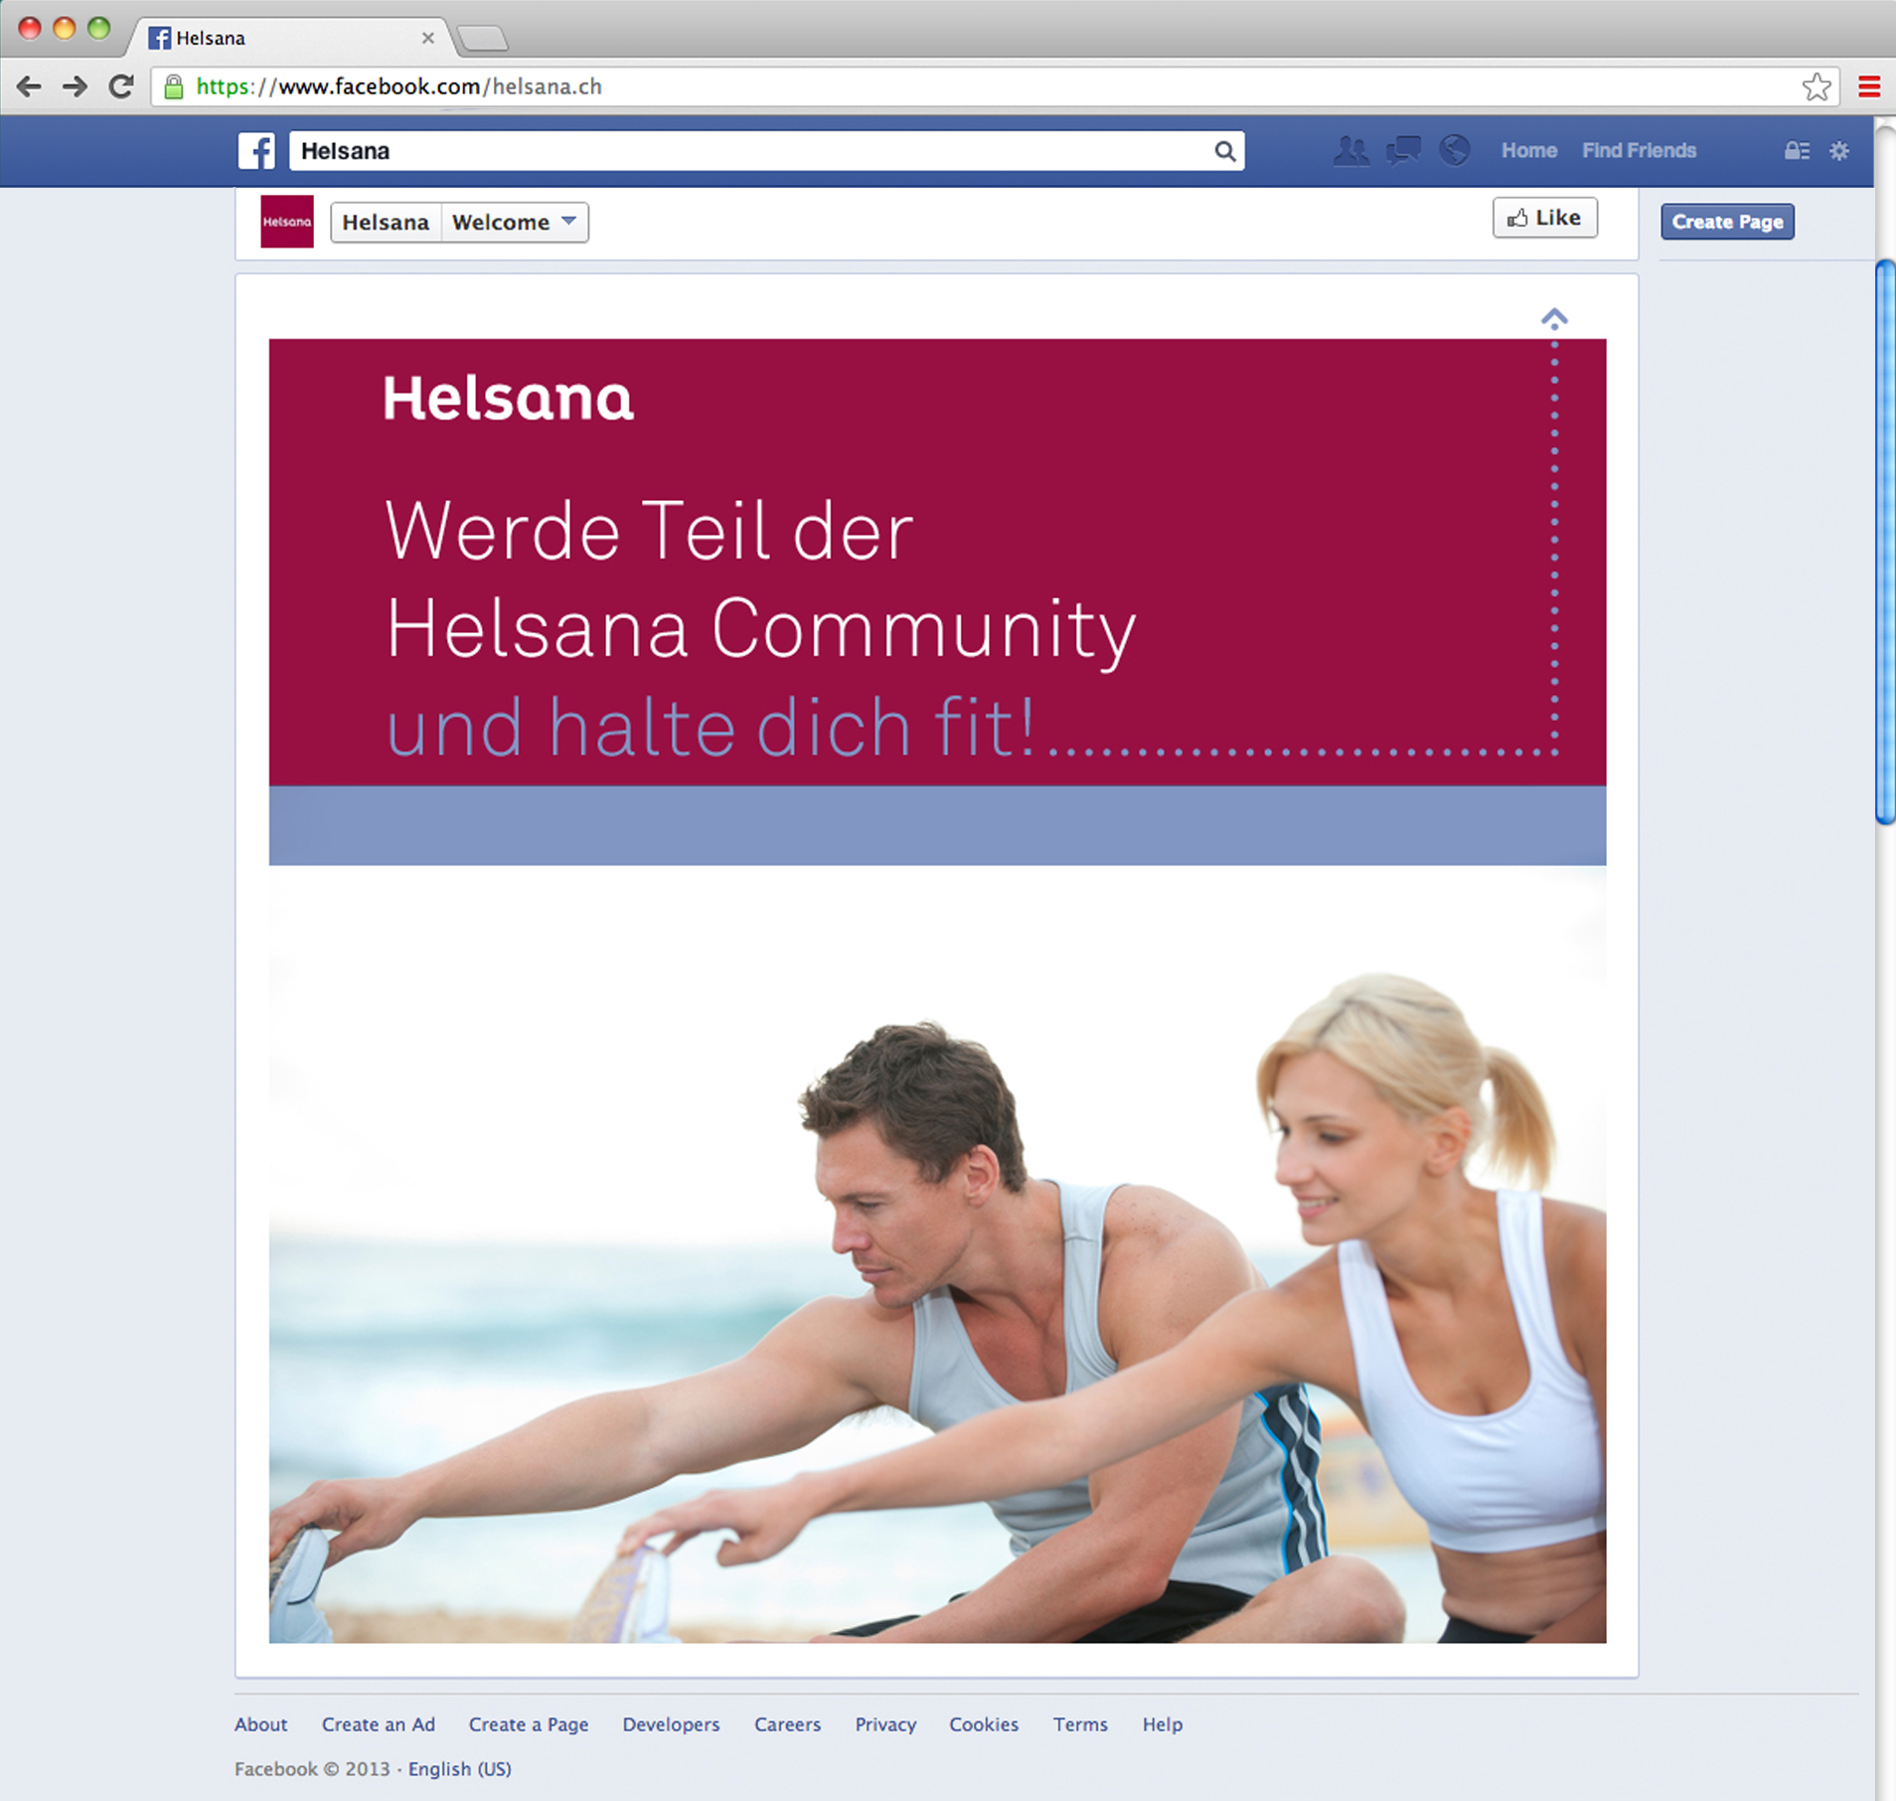Click the scroll-up chevron above banner
Viewport: 1896px width, 1801px height.
1554,318
